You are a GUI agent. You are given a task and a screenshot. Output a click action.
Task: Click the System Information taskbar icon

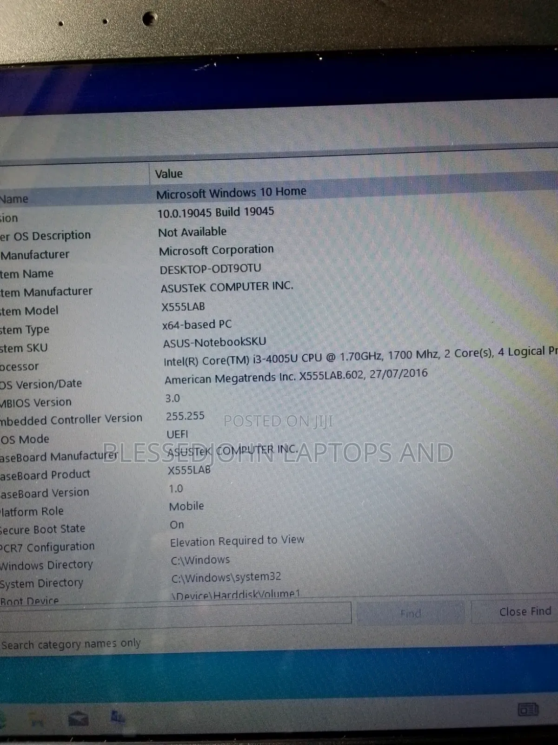click(118, 717)
